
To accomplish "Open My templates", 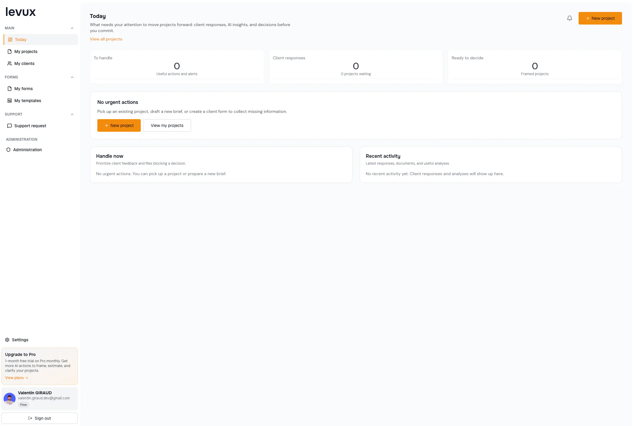I will 41,101.
